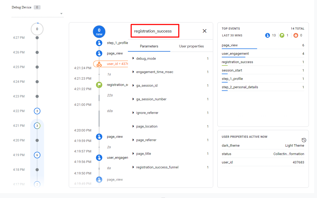Viewport: 317px width, 198px height.
Task: Close the registration_success details panel
Action: click(205, 31)
